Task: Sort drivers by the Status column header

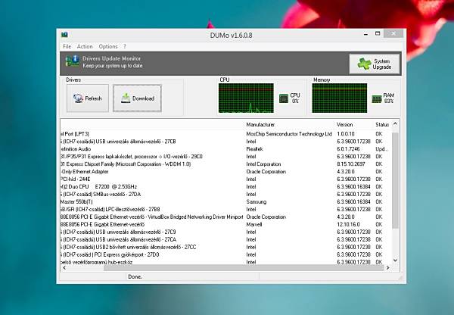Action: point(382,125)
